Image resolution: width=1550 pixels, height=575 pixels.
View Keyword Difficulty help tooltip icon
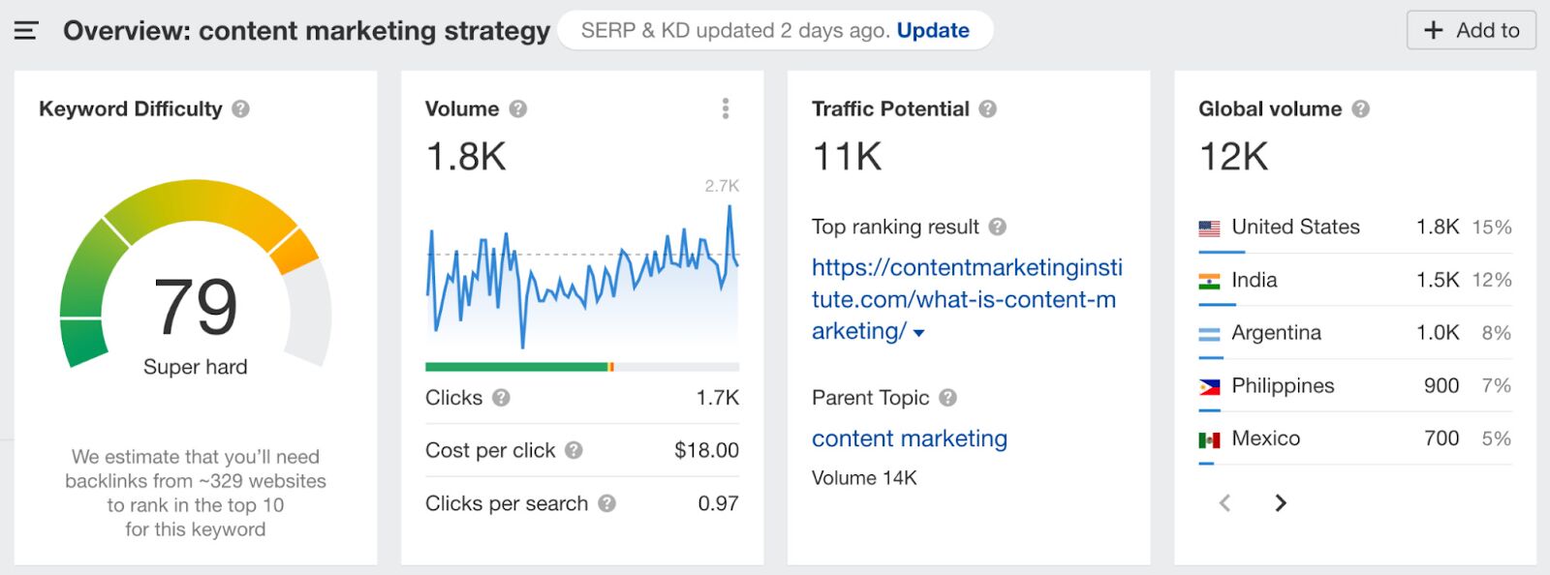pyautogui.click(x=241, y=109)
